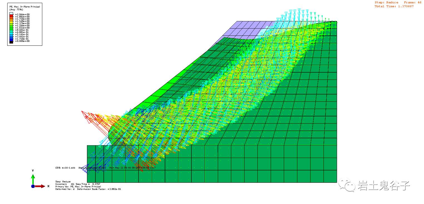Viewport: 424px width, 204px height.
Task: Select the legend text "(Avg: 75%)"
Action: (x=16, y=9)
